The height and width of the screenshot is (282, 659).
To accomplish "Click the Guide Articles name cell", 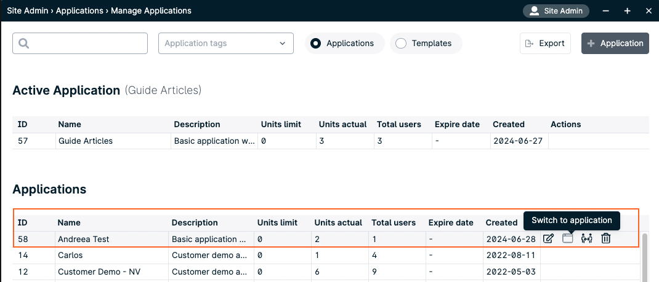I will click(x=113, y=141).
